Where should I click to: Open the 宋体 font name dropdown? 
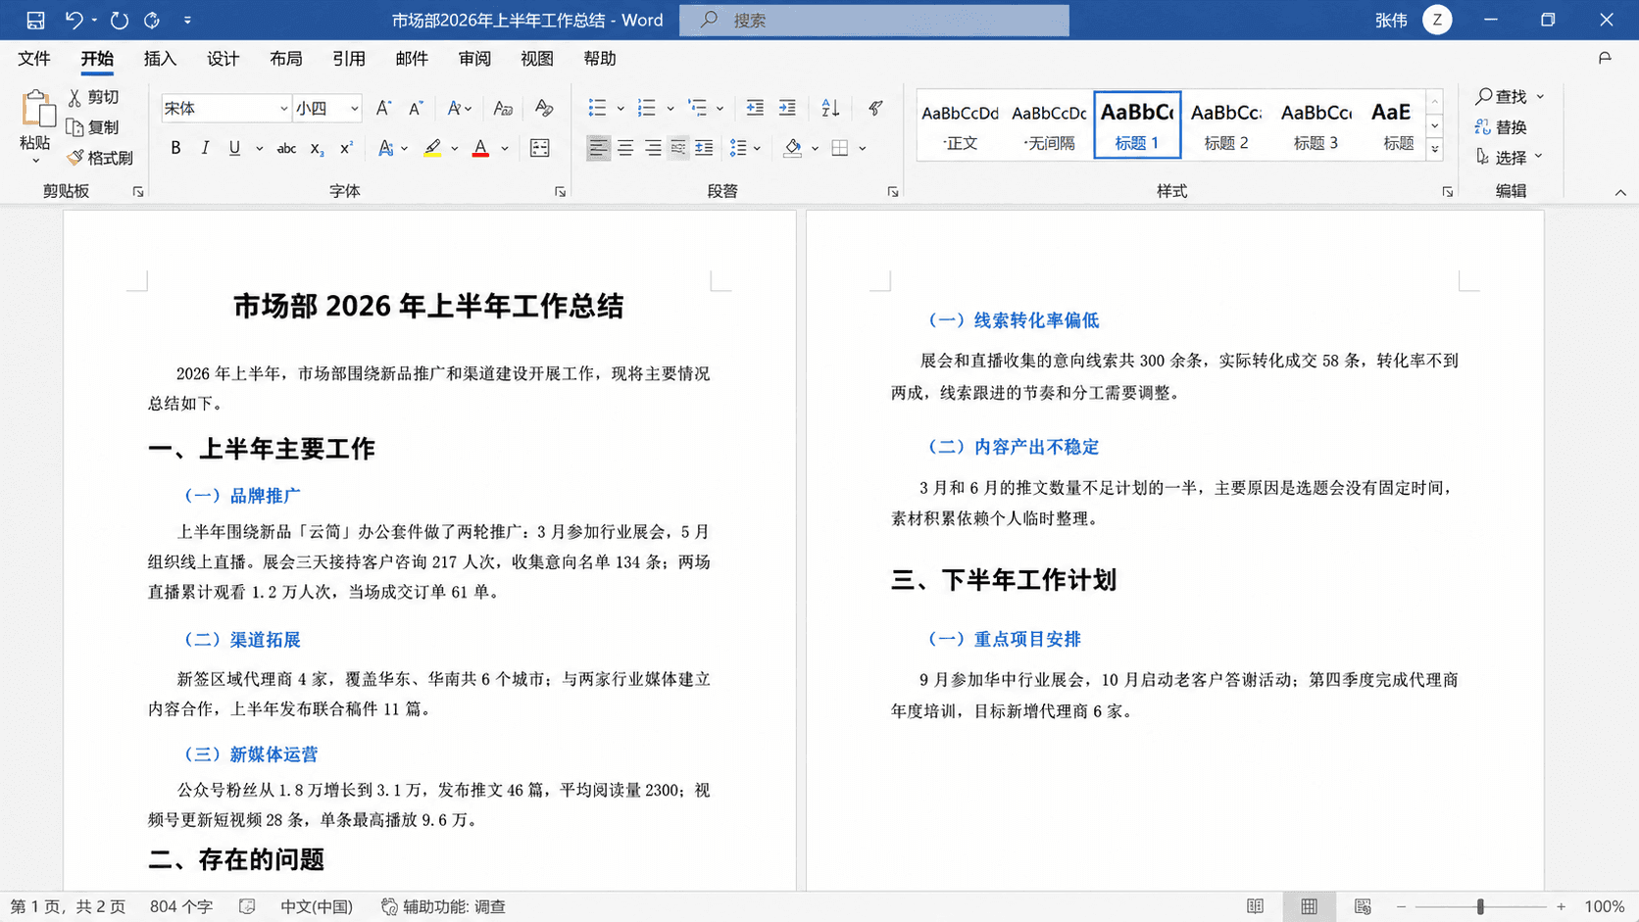[x=283, y=109]
